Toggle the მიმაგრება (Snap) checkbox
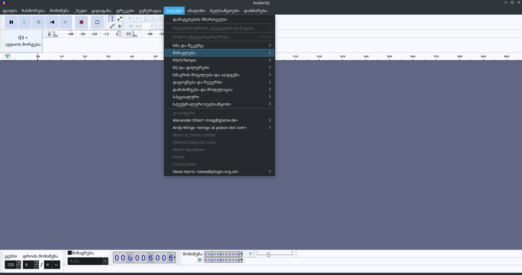The height and width of the screenshot is (275, 522). coord(70,253)
